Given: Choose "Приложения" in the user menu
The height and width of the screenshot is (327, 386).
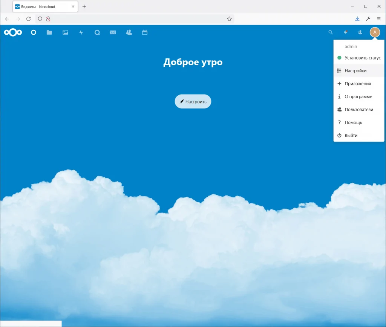Looking at the screenshot, I should coord(358,84).
